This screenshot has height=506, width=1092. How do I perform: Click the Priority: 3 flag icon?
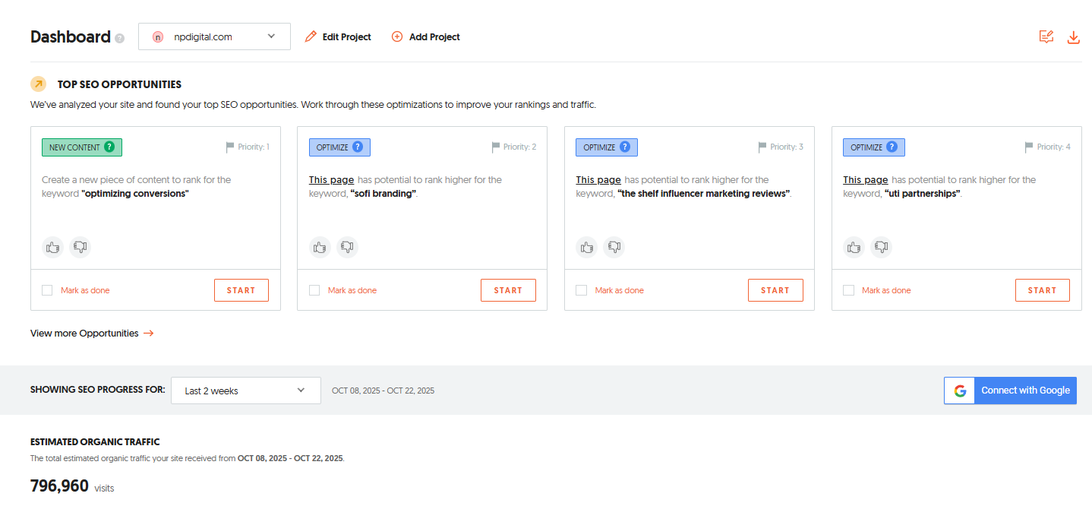pyautogui.click(x=762, y=147)
